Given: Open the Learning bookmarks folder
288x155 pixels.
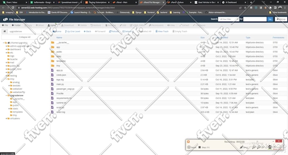Looking at the screenshot, I should tap(175, 12).
